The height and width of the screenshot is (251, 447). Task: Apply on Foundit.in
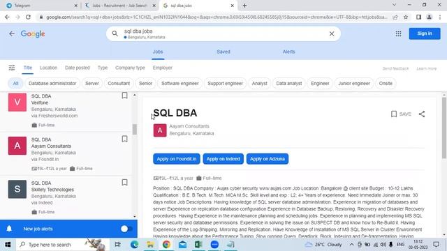pyautogui.click(x=177, y=159)
